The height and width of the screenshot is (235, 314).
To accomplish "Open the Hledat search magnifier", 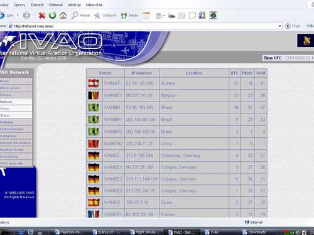I will pos(80,15).
